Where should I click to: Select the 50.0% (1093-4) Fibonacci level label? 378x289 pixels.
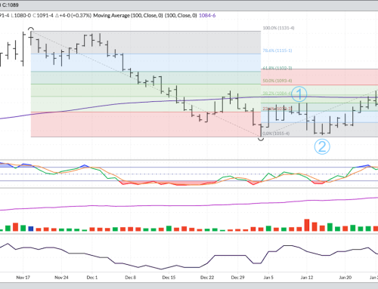(277, 81)
